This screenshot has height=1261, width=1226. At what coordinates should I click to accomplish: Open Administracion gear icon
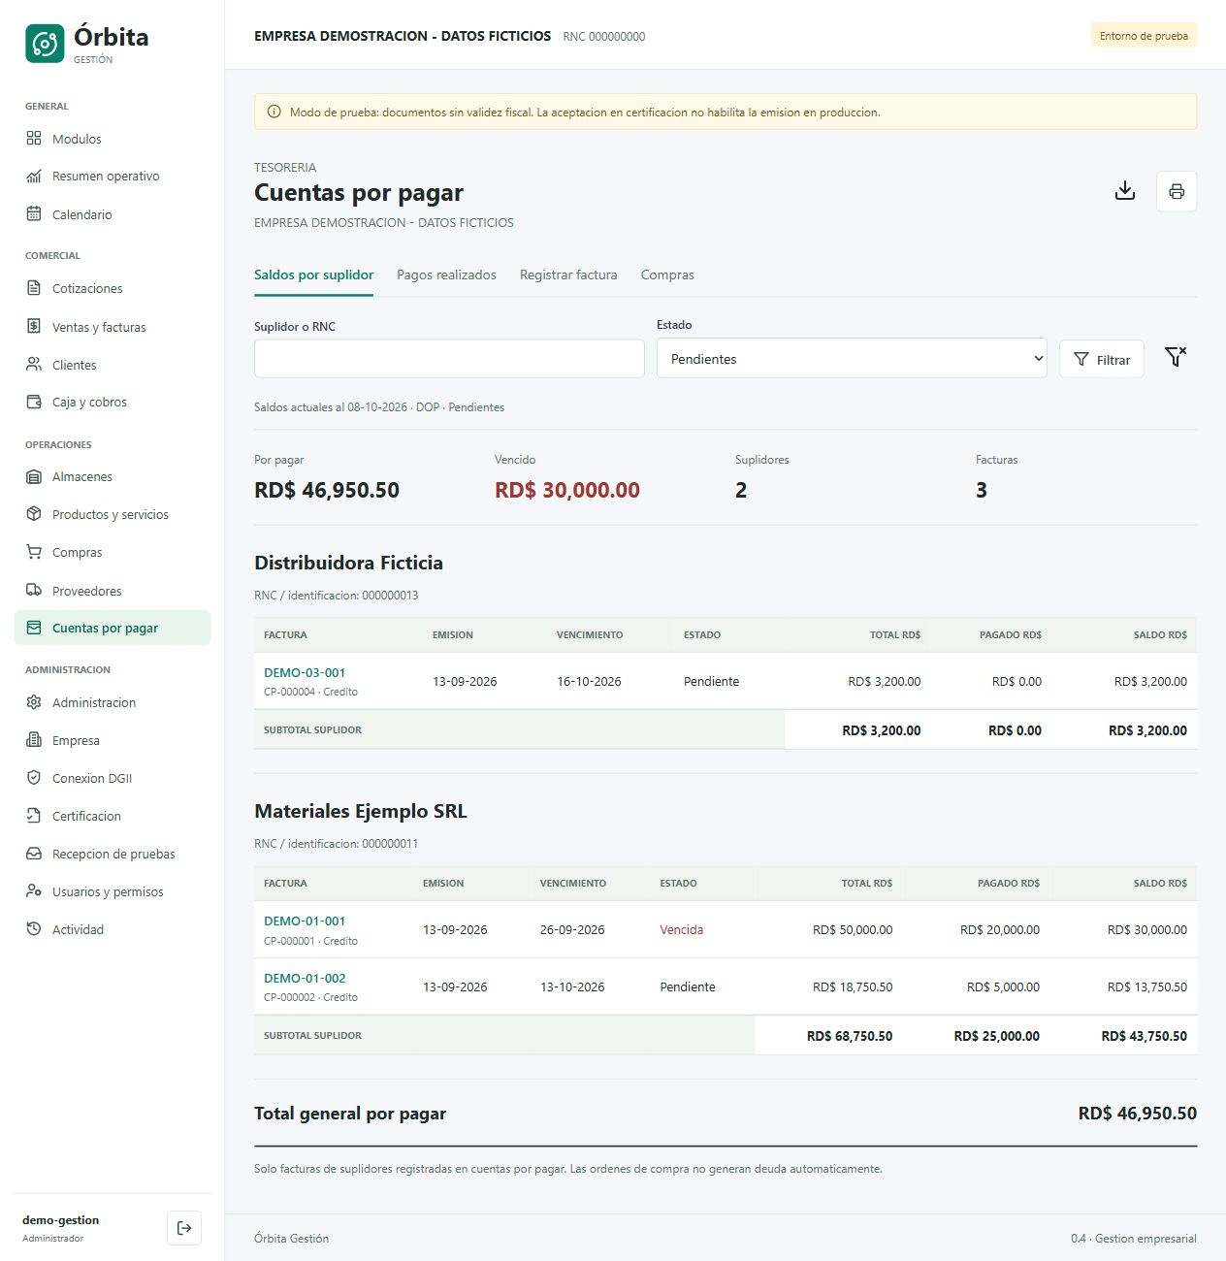click(34, 702)
